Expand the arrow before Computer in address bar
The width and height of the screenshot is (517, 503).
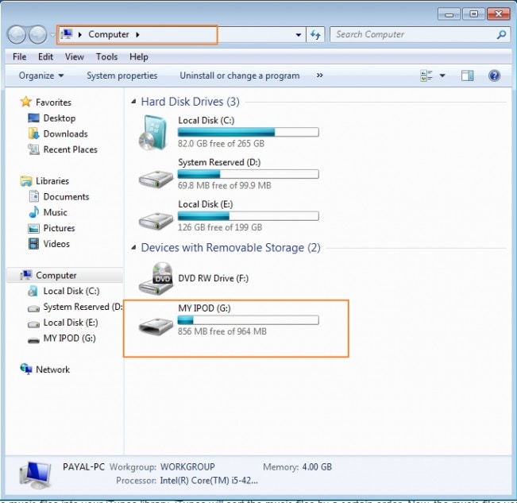tap(79, 34)
